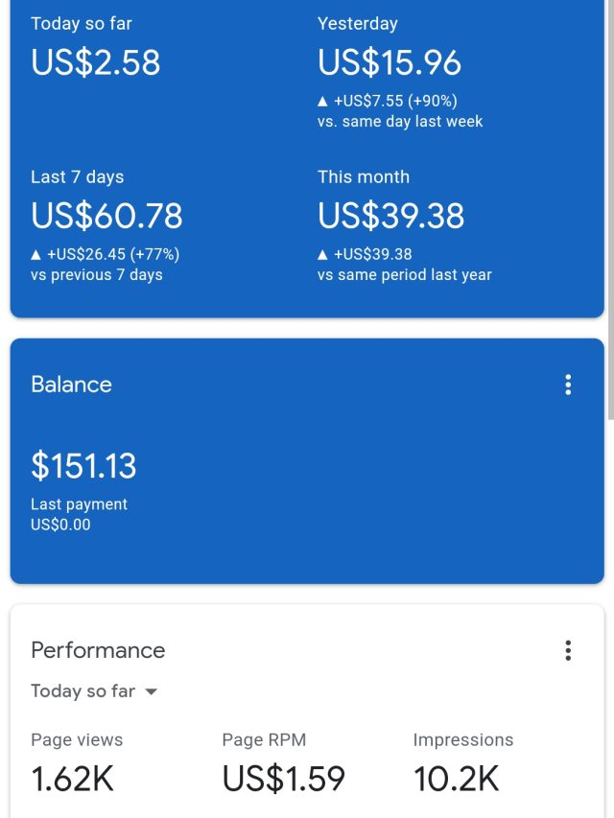Screen dimensions: 614x818
Task: Click the Today so far US$2.58 amount
Action: (95, 63)
